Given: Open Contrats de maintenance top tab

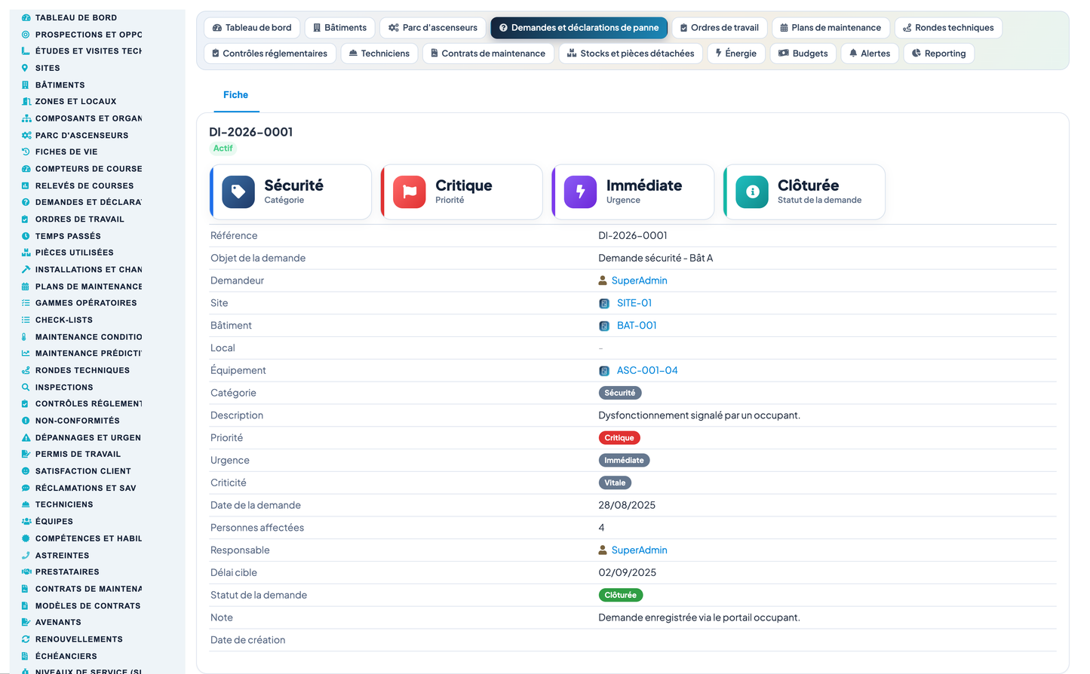Looking at the screenshot, I should [x=488, y=54].
